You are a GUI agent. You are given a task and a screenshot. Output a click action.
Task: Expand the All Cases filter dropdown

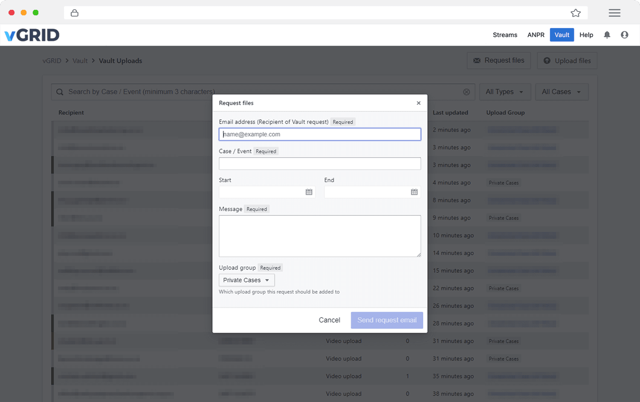pos(561,92)
